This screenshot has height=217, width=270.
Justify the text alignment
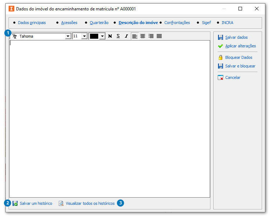pyautogui.click(x=159, y=36)
